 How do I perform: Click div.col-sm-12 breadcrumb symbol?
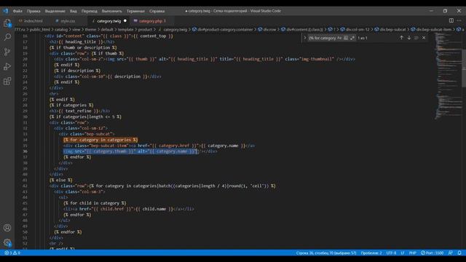pos(358,29)
